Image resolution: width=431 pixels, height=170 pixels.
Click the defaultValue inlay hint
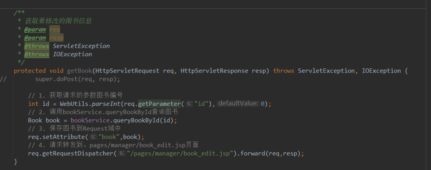pos(238,104)
